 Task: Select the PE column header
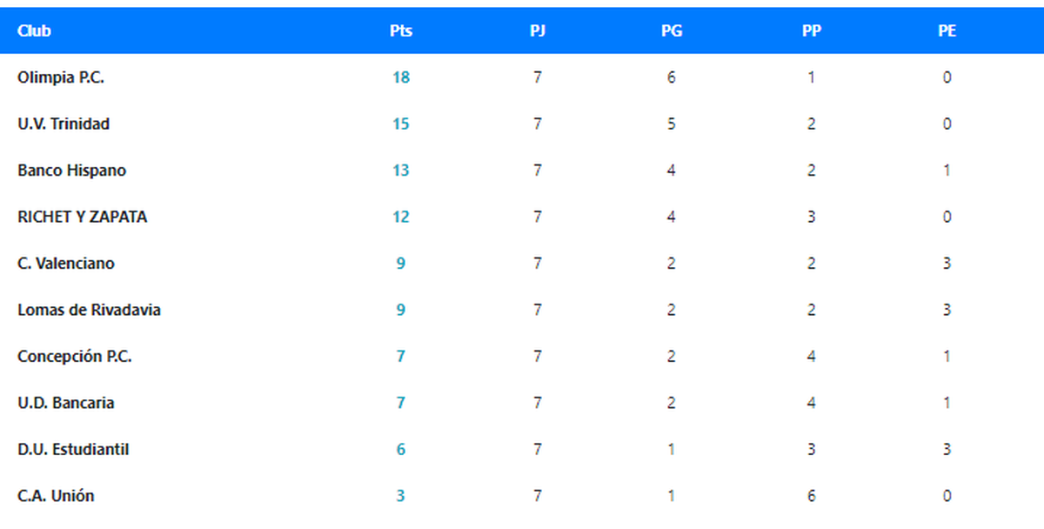pyautogui.click(x=947, y=30)
